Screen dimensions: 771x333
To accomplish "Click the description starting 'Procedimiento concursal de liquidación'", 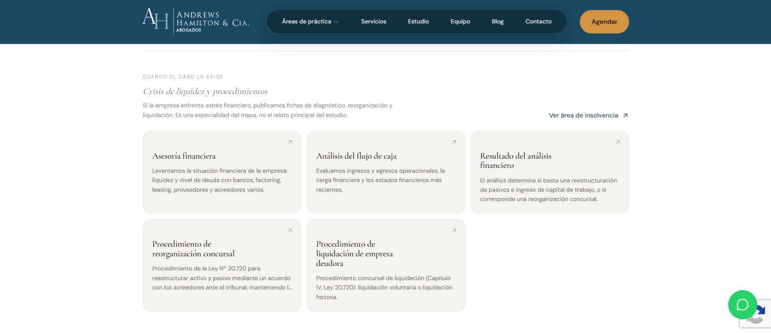I will [x=384, y=287].
